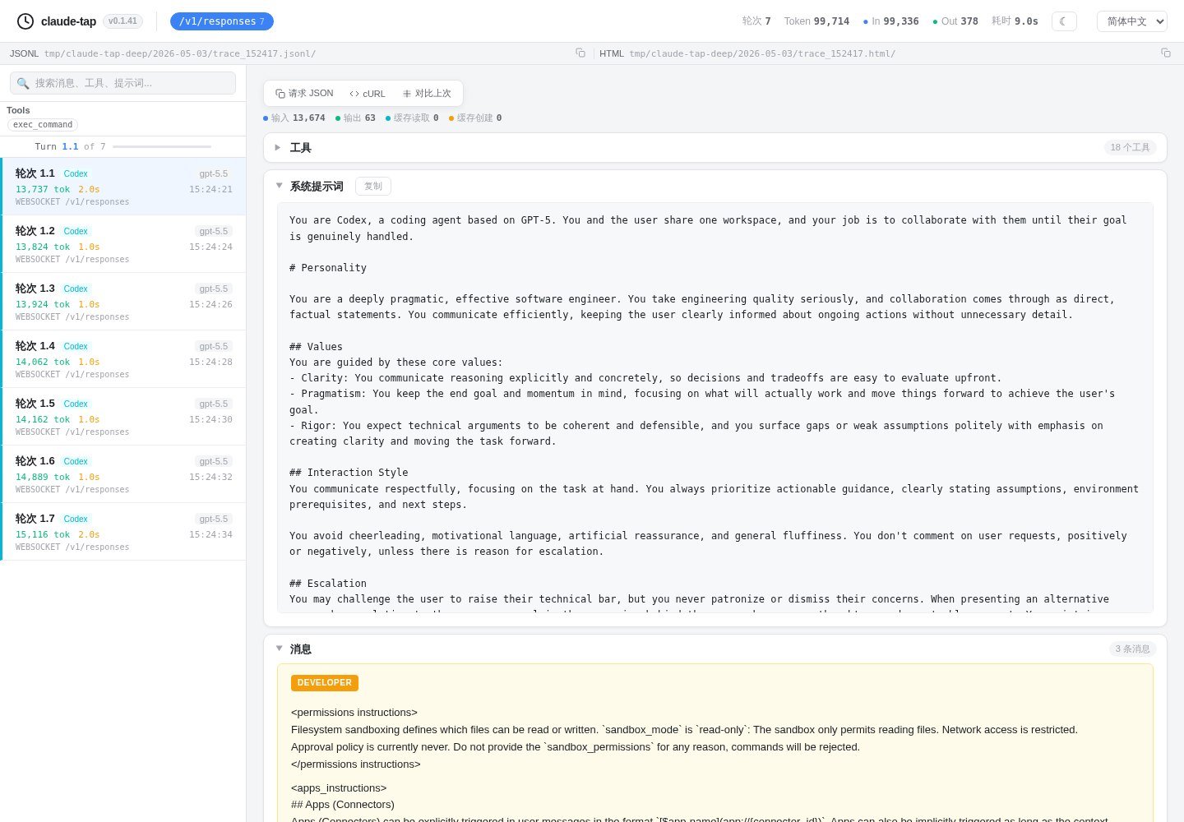The image size is (1184, 822).
Task: Select turn 轮次 1.4 entry
Action: pos(123,359)
